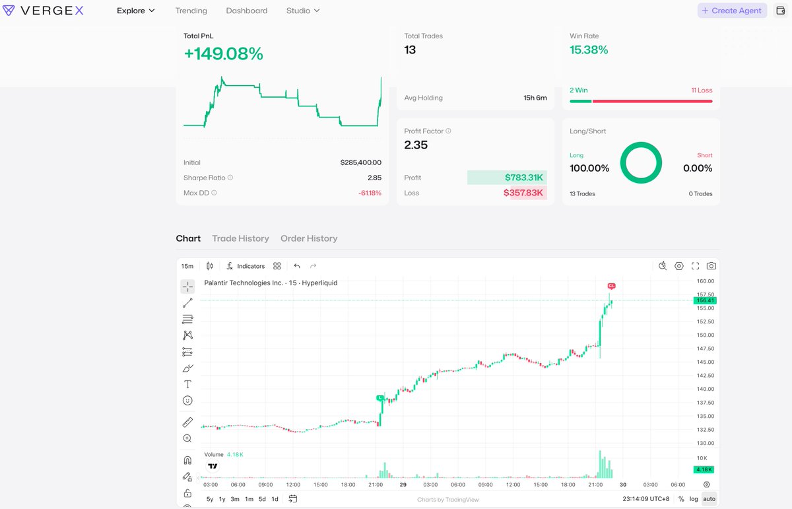The height and width of the screenshot is (509, 792).
Task: Open chart settings hexagon icon
Action: click(x=679, y=266)
